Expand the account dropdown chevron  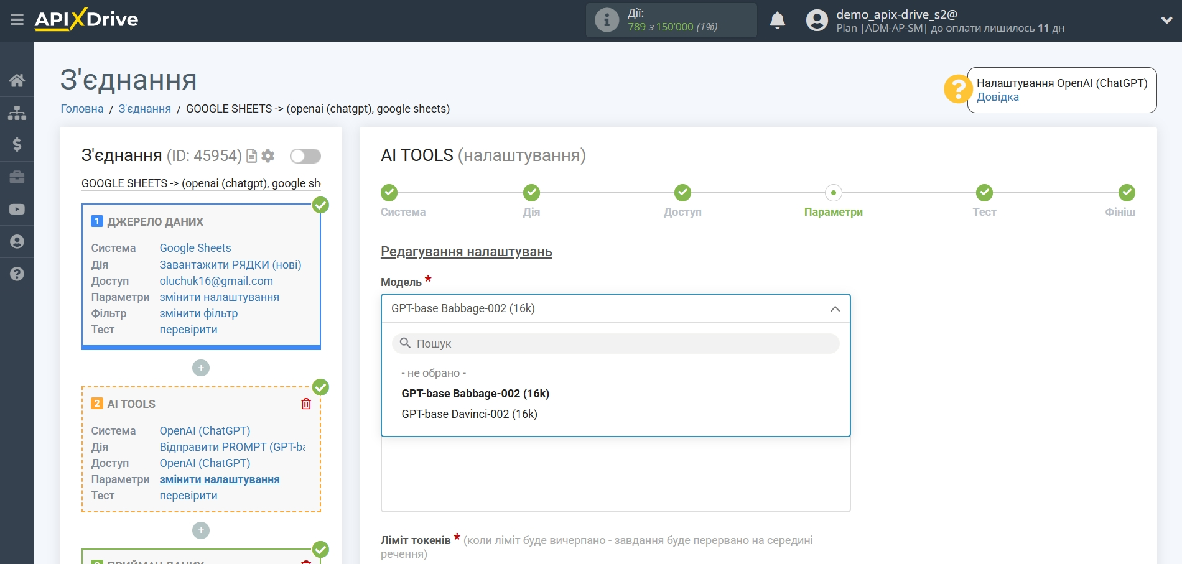coord(1166,21)
